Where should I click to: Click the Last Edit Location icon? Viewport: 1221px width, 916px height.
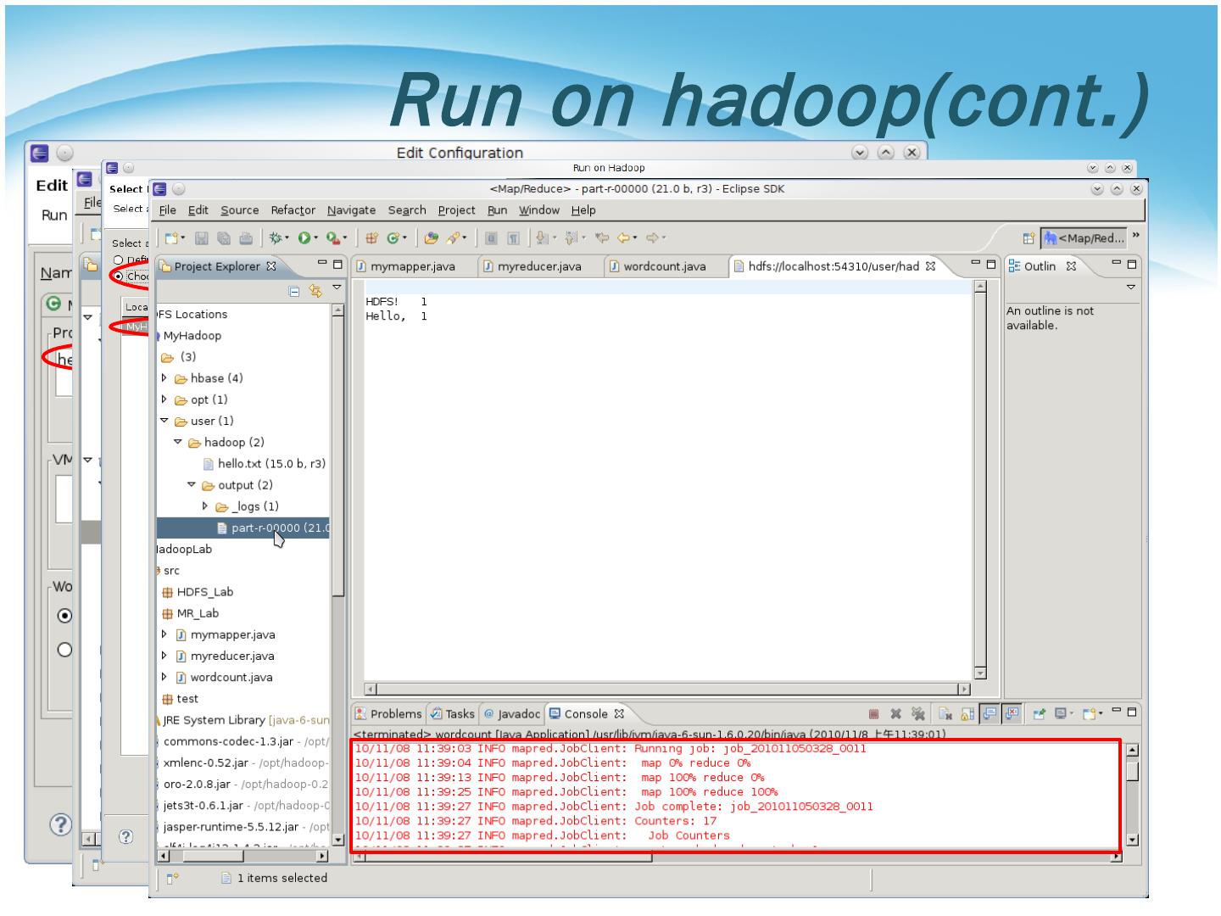(x=602, y=238)
